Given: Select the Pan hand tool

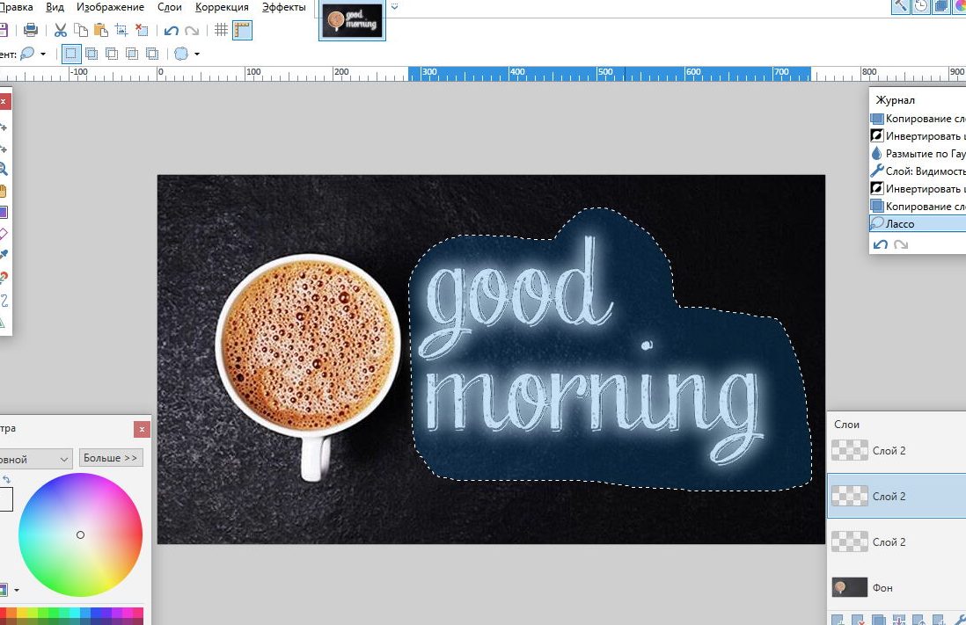Looking at the screenshot, I should click(4, 191).
